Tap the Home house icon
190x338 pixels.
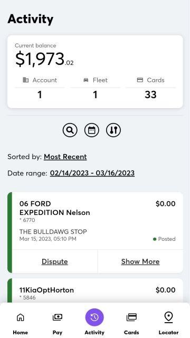click(21, 317)
